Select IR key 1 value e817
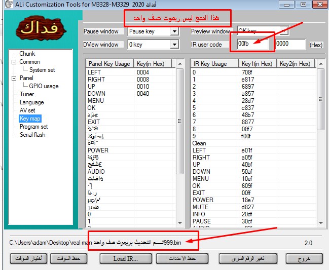This screenshot has width=329, height=270. [x=248, y=80]
